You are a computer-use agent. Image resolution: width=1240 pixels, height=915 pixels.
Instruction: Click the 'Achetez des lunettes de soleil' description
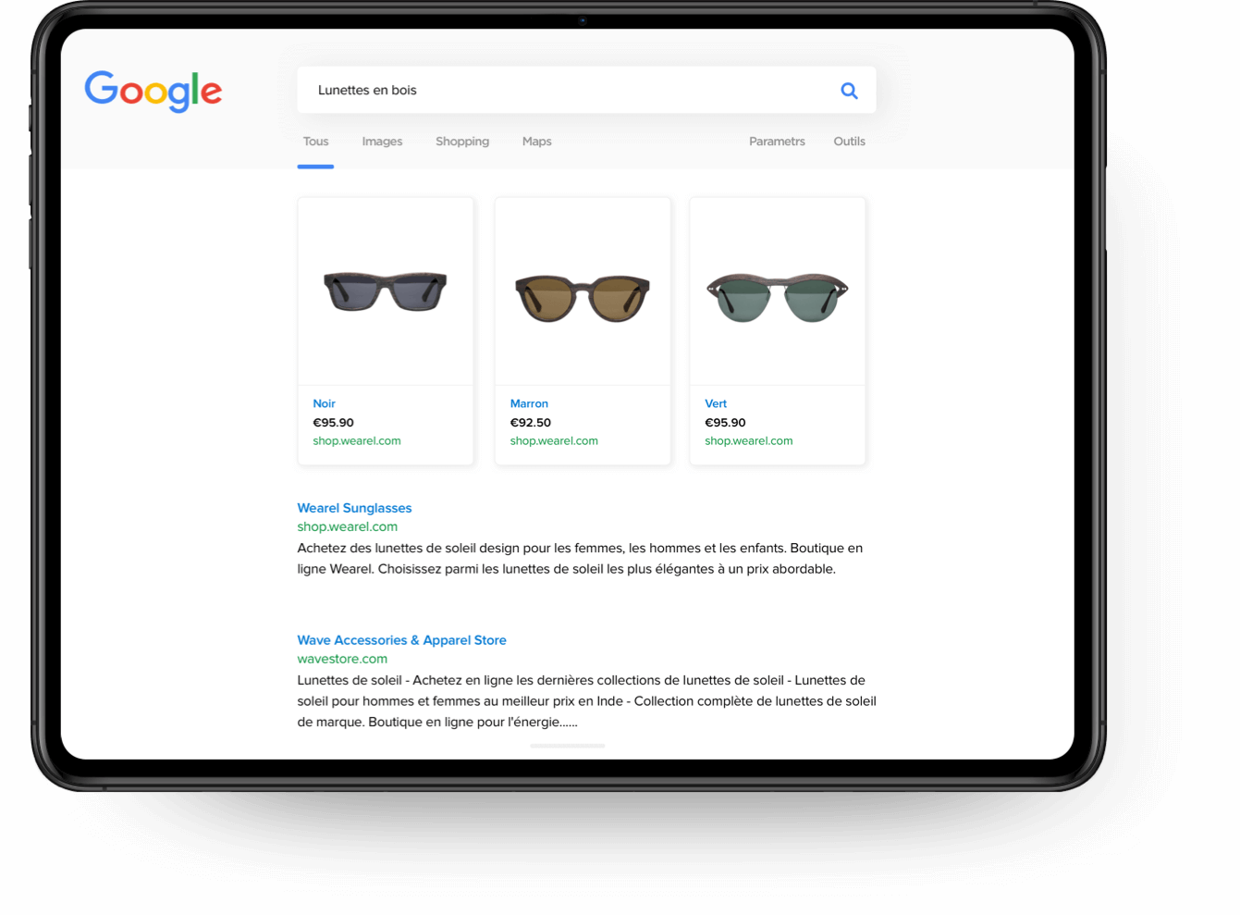click(580, 558)
